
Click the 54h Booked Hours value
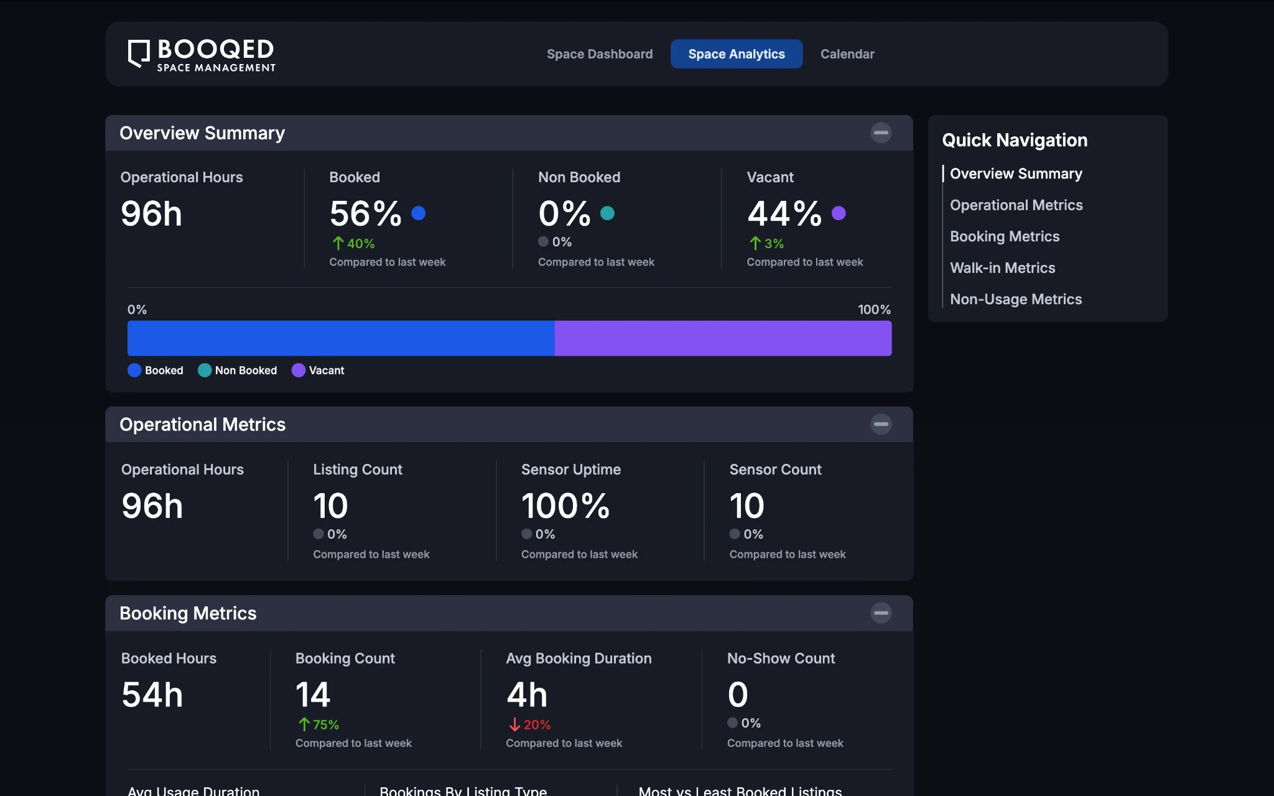(152, 695)
